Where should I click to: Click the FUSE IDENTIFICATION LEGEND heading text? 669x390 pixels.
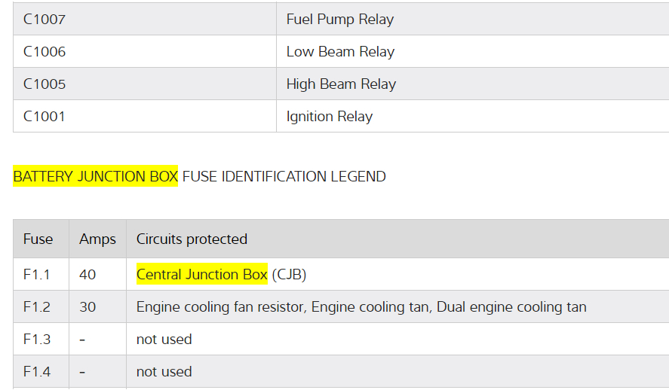tap(284, 177)
